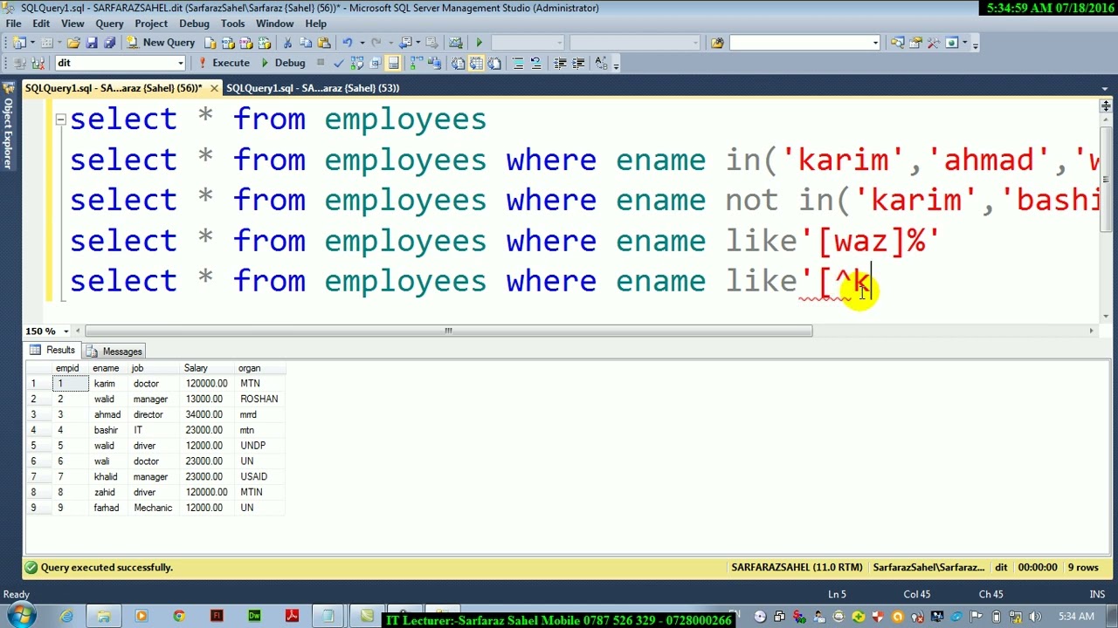Switch to the Messages tab
This screenshot has width=1118, height=628.
pos(114,351)
